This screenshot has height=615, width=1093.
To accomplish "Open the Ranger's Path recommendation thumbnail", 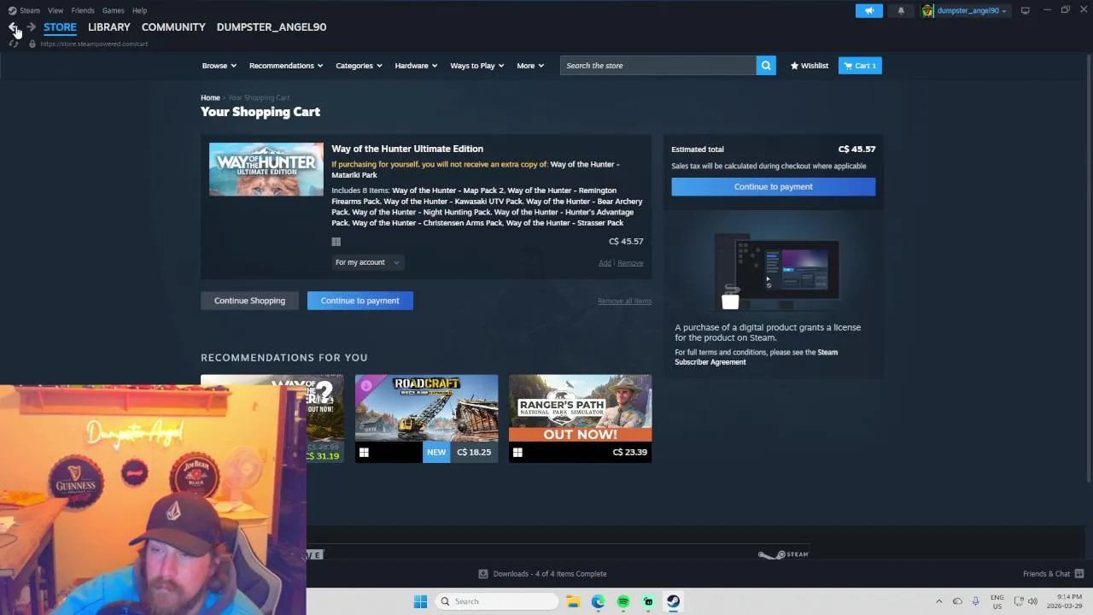I will click(581, 408).
